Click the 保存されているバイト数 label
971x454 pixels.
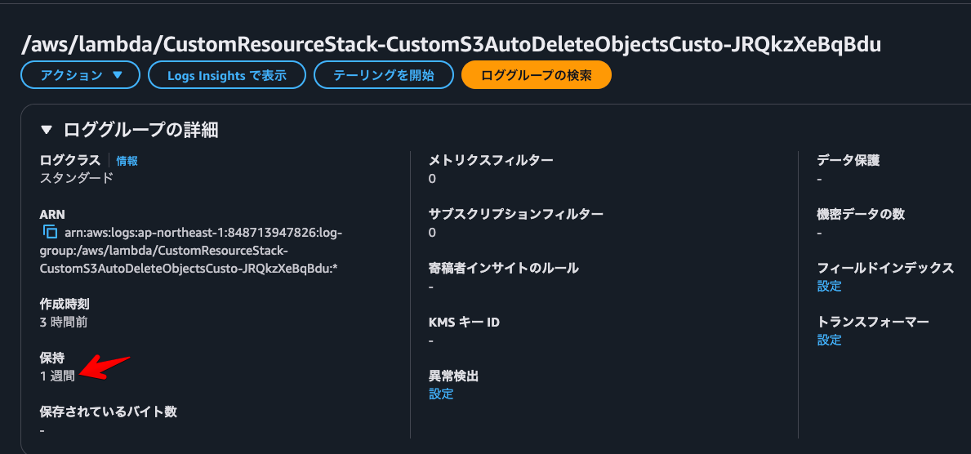[x=109, y=412]
